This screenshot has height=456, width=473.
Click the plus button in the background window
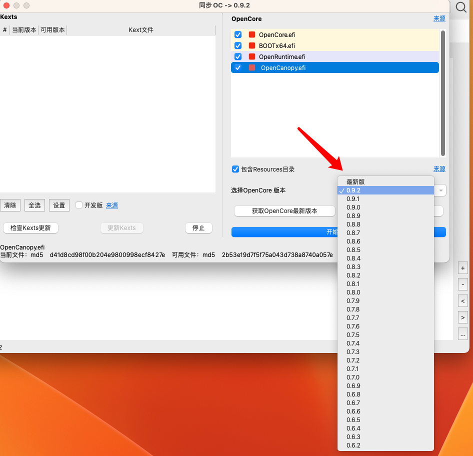(462, 268)
